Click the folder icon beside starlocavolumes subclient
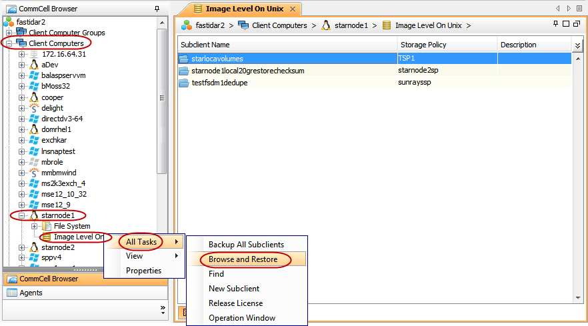This screenshot has width=588, height=326. click(184, 59)
